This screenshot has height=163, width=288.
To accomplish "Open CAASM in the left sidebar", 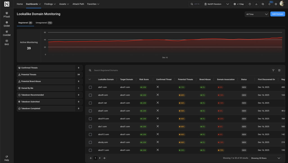I will 7,33.
